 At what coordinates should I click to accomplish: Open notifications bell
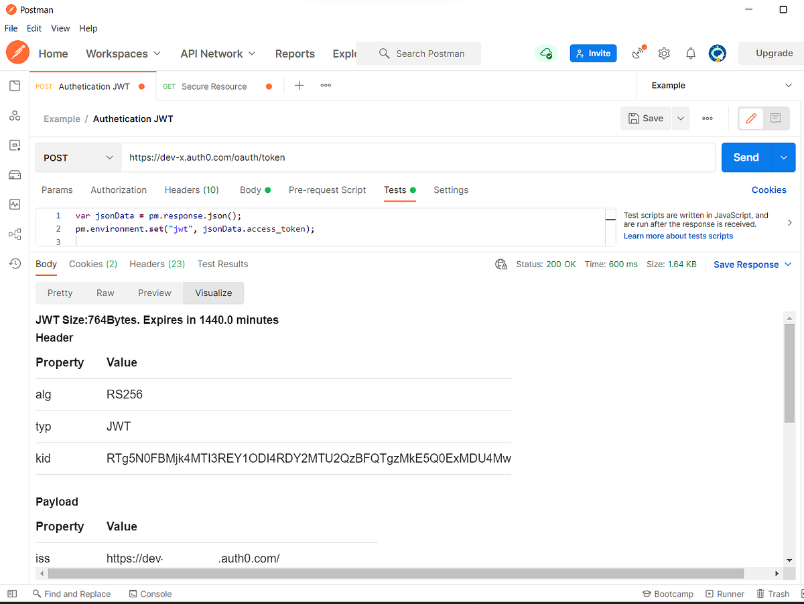[x=691, y=53]
